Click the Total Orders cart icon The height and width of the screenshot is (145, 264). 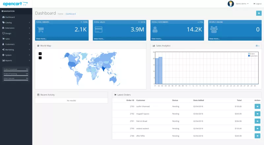[41, 30]
